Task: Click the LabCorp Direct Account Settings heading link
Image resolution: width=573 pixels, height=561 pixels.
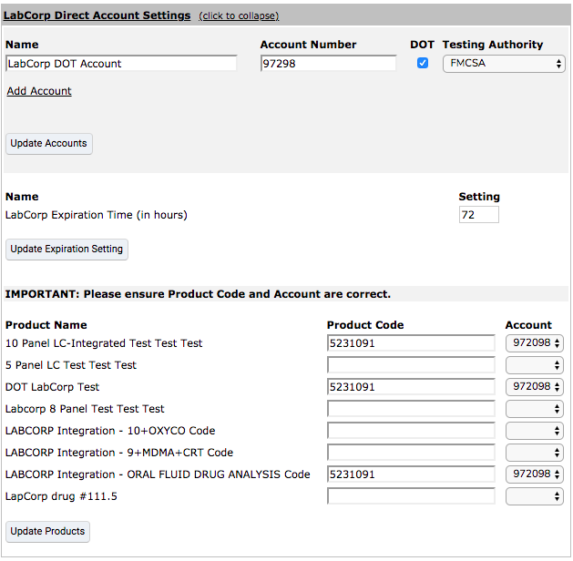Action: coord(97,15)
